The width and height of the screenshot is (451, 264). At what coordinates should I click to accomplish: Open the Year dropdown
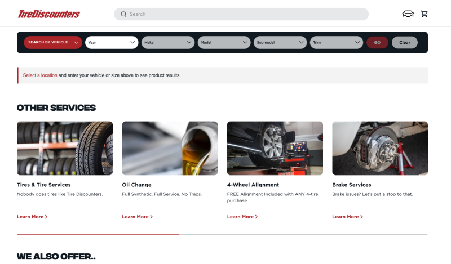(112, 42)
